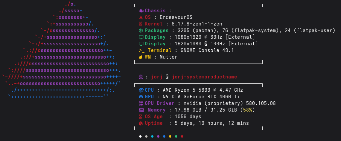Click the green color dot
This screenshot has width=341, height=141.
tap(176, 136)
